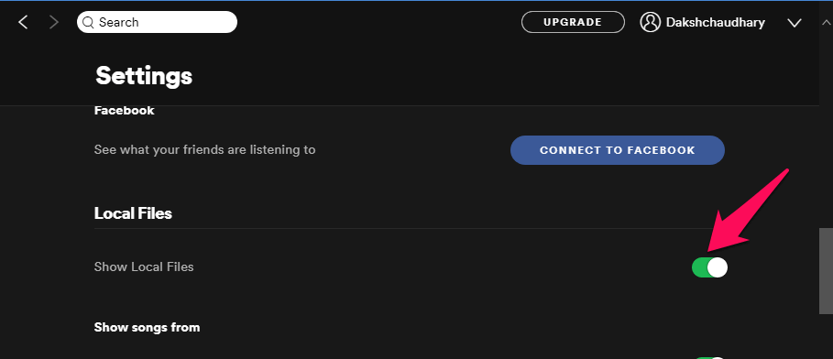
Task: Go forward with the right arrow
Action: [x=54, y=22]
